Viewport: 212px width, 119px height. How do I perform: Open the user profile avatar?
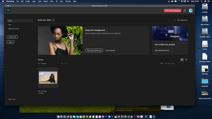pos(191,11)
